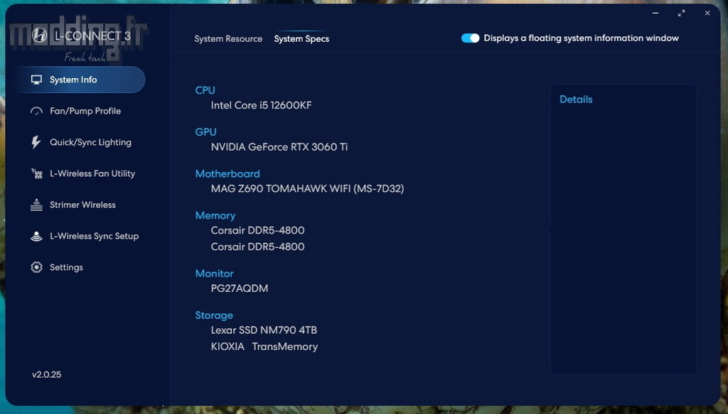Click the Quick/Sync Lighting bolt icon

point(36,142)
